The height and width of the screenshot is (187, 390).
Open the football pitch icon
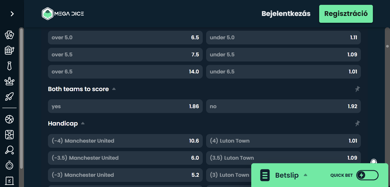[9, 135]
